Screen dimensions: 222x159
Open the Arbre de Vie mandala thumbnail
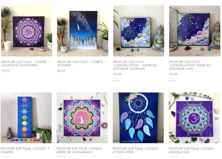point(82,118)
